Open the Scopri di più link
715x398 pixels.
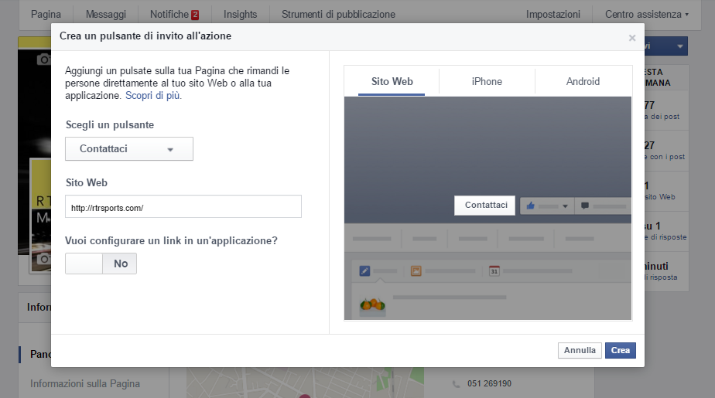(x=152, y=96)
